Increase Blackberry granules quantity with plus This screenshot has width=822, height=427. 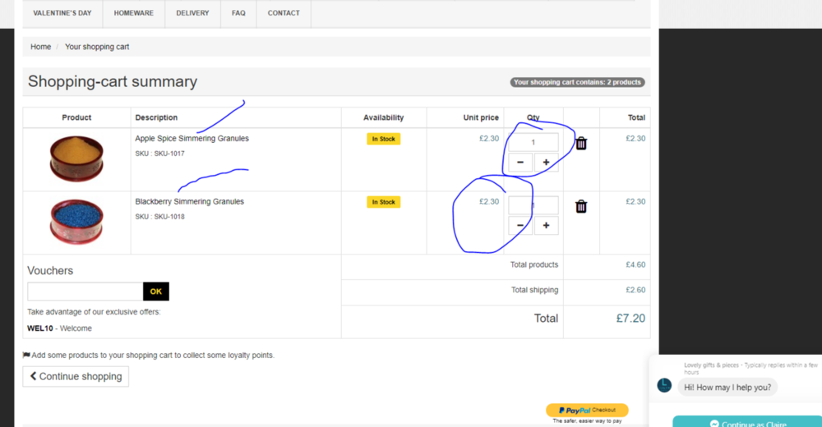pyautogui.click(x=546, y=226)
